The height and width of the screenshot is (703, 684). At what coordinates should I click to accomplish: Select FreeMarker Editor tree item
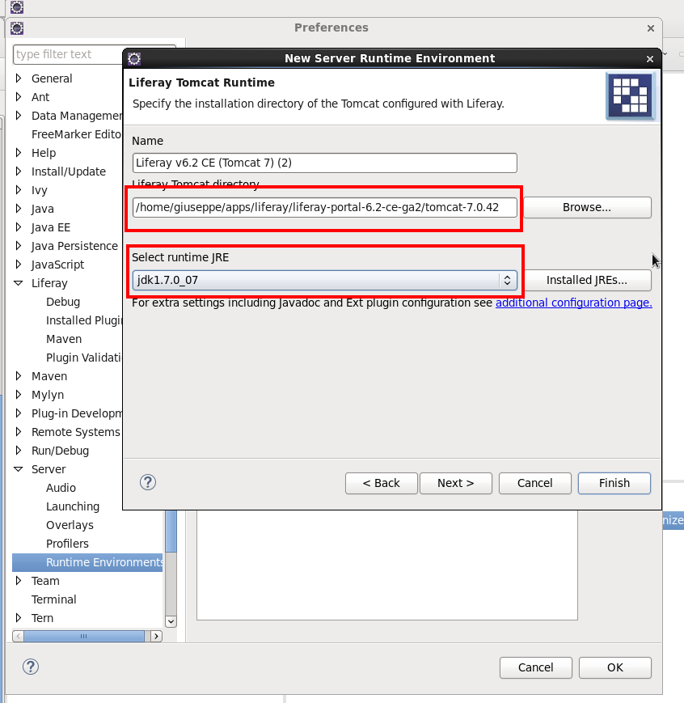pyautogui.click(x=77, y=134)
